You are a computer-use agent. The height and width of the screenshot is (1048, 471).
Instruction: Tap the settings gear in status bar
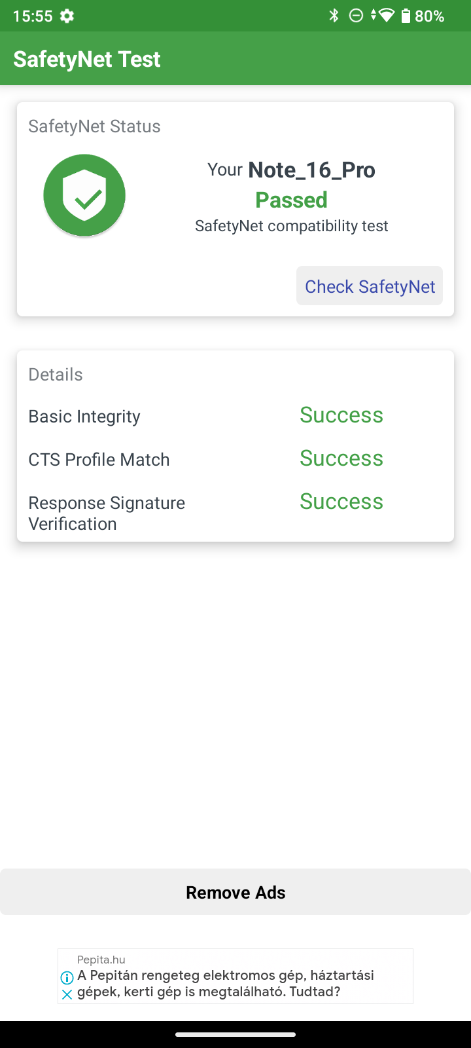tap(67, 16)
